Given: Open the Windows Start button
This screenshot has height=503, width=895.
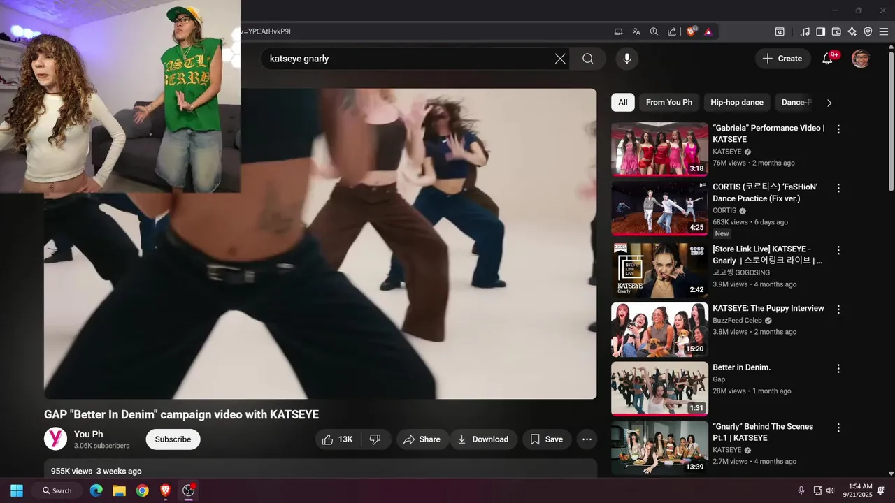Looking at the screenshot, I should coord(17,490).
